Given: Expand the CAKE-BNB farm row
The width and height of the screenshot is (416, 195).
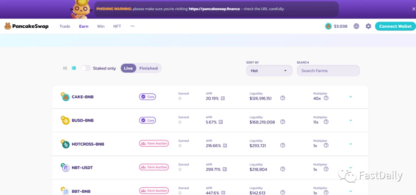Looking at the screenshot, I should pos(351,97).
